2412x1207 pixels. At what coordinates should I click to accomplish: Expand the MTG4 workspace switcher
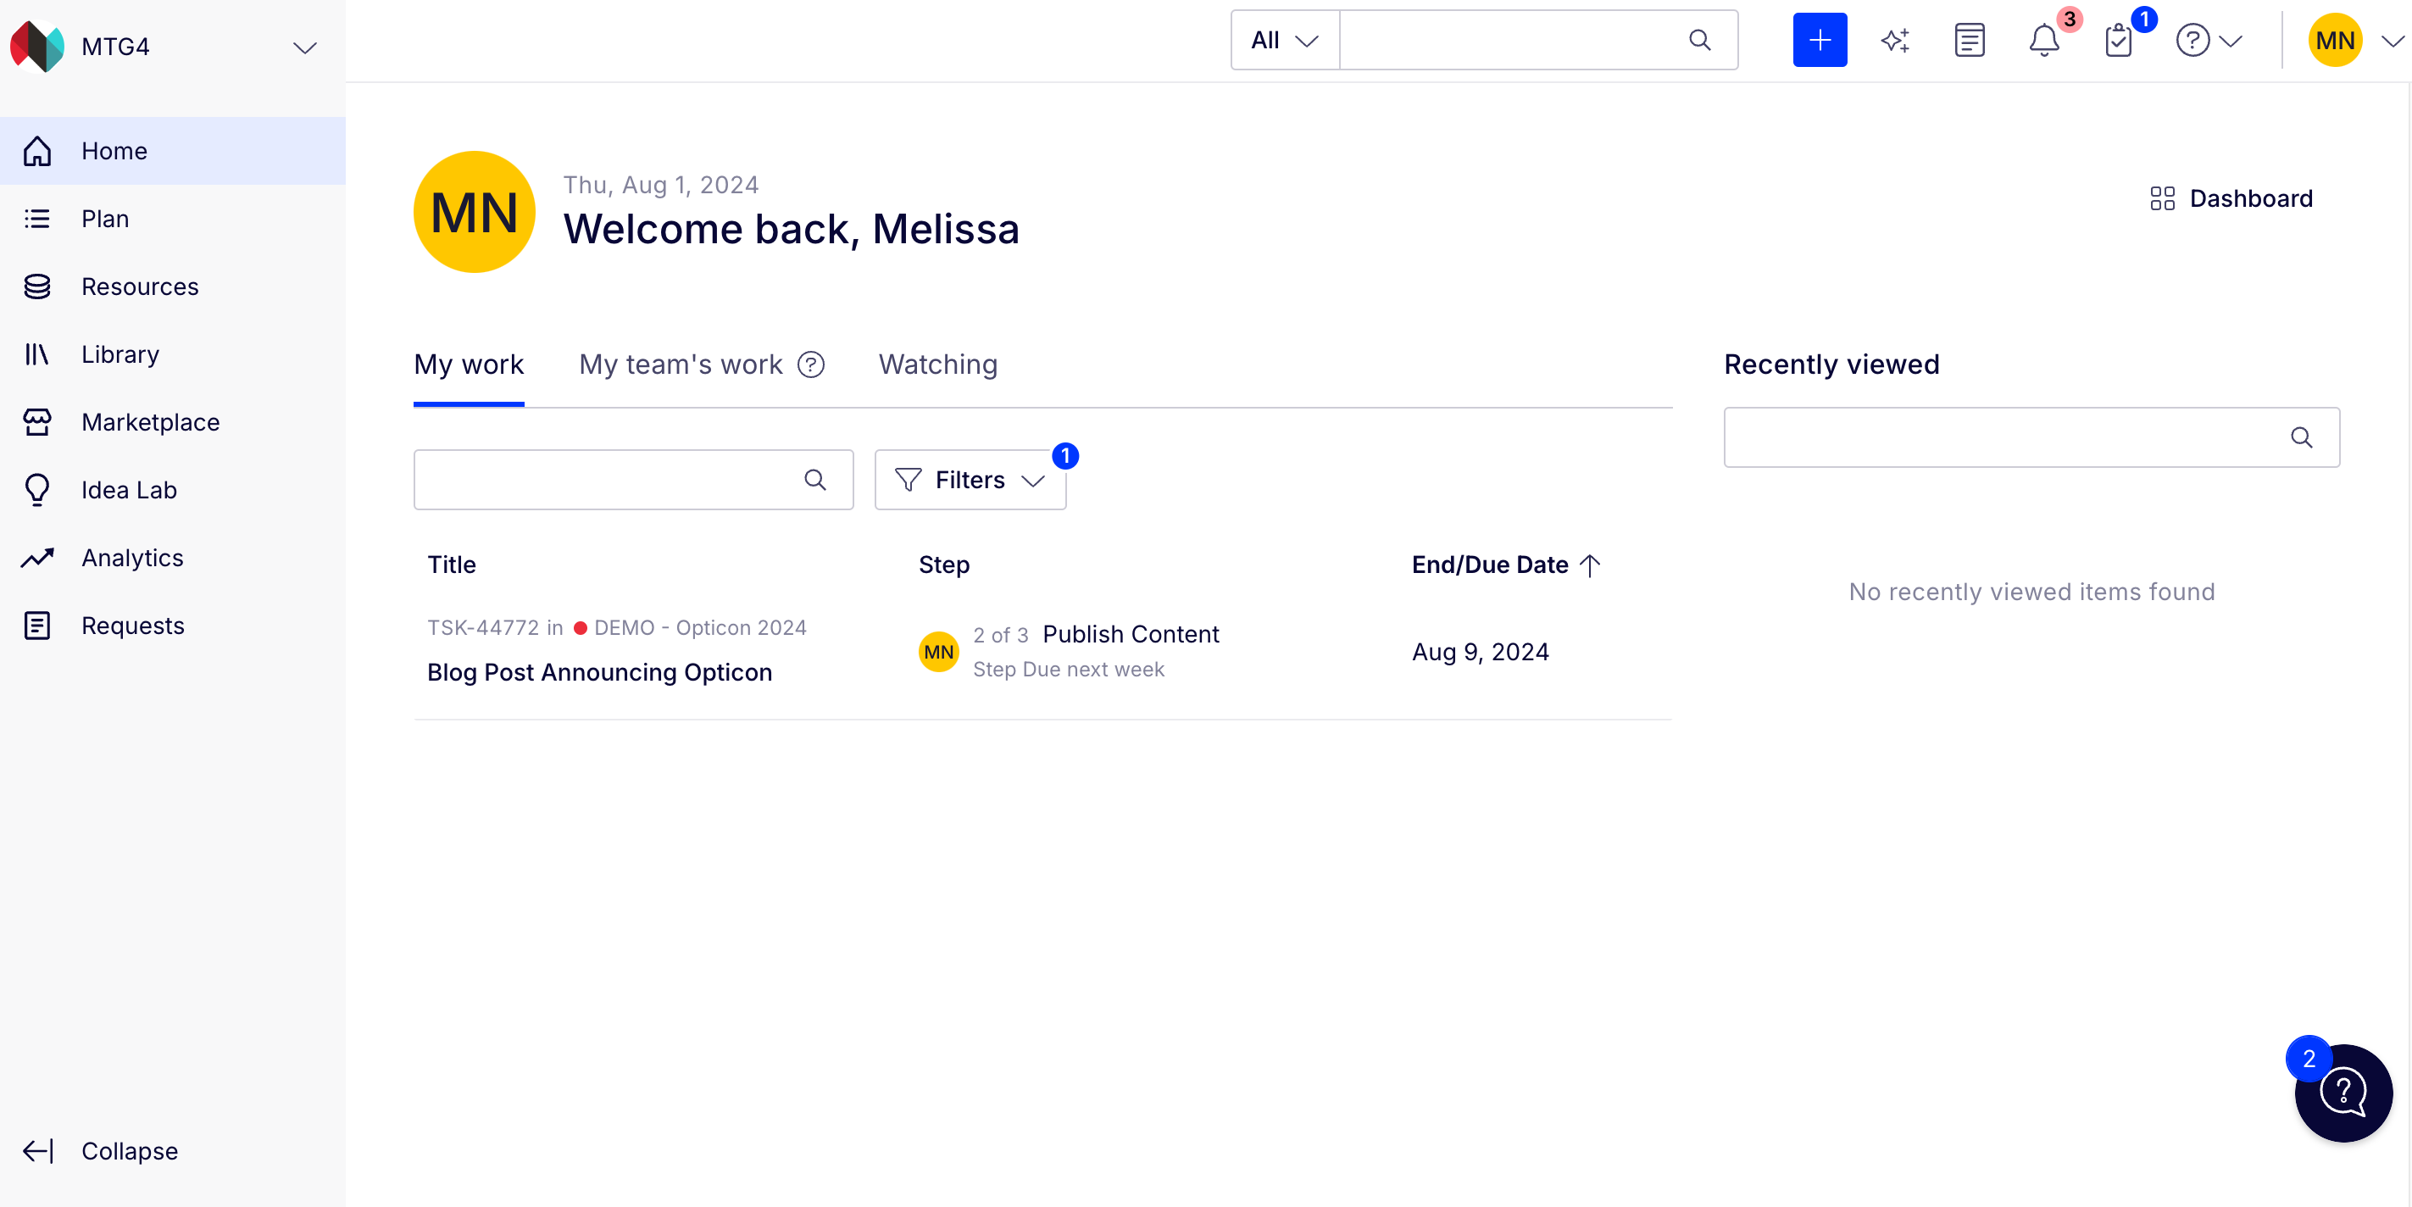coord(304,47)
